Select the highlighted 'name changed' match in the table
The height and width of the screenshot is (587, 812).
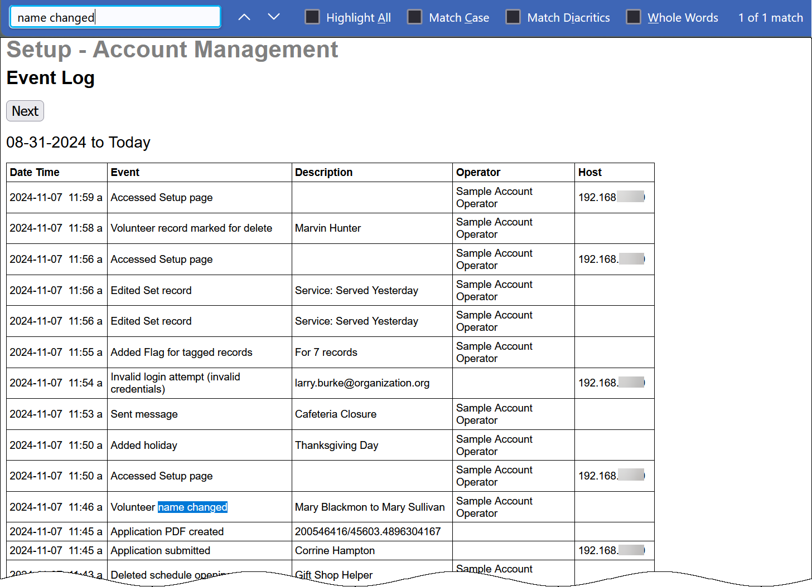(192, 507)
